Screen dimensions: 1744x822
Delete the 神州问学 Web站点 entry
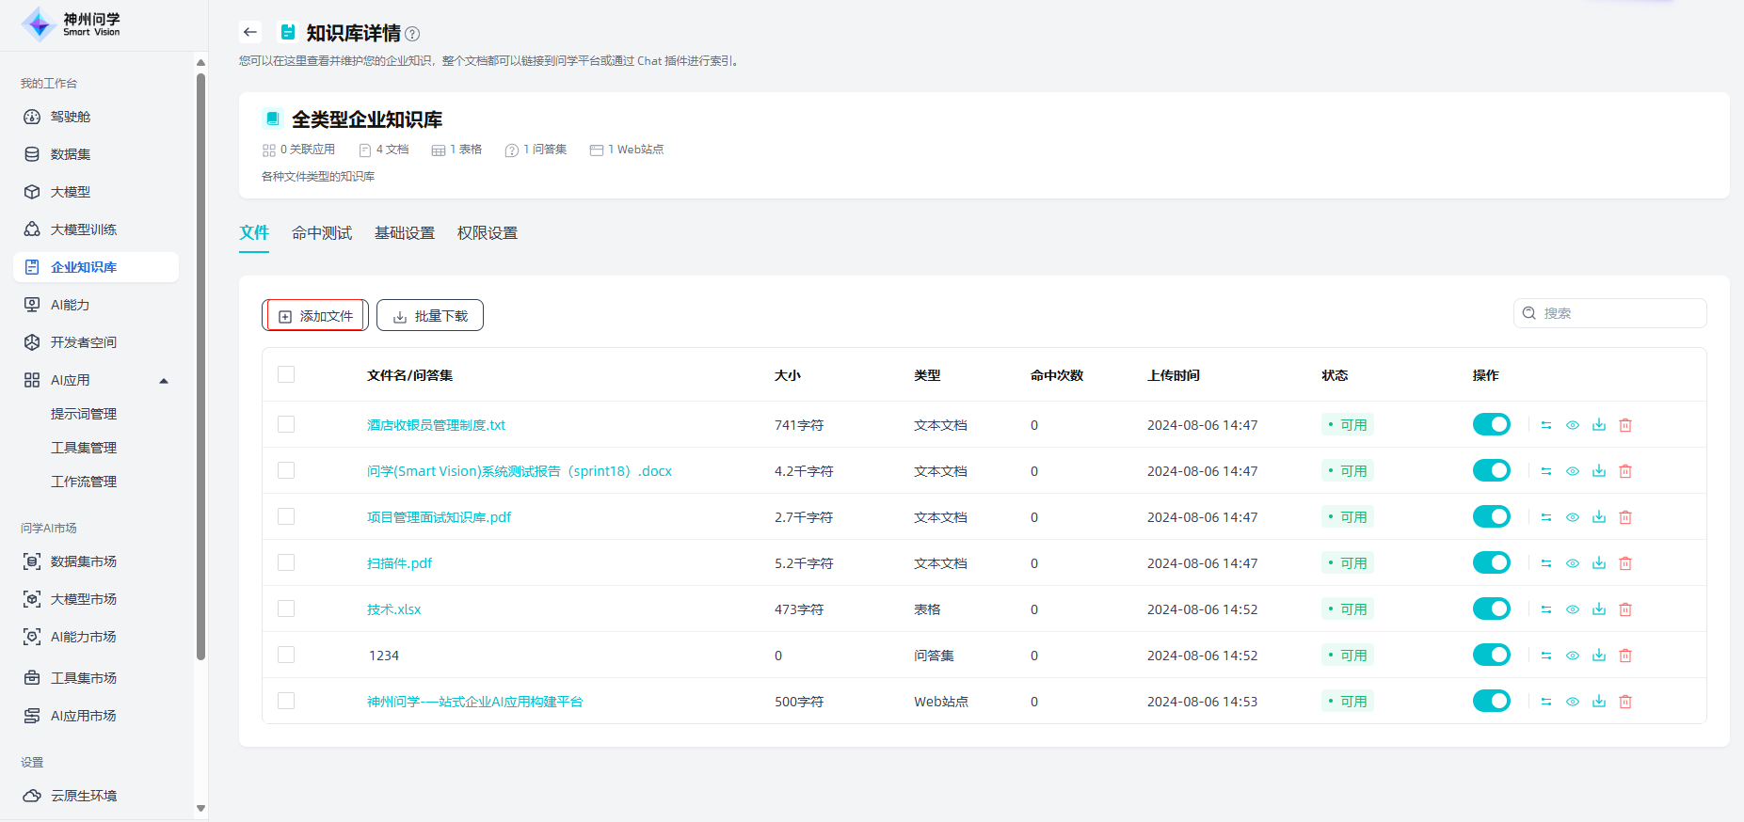click(1625, 702)
